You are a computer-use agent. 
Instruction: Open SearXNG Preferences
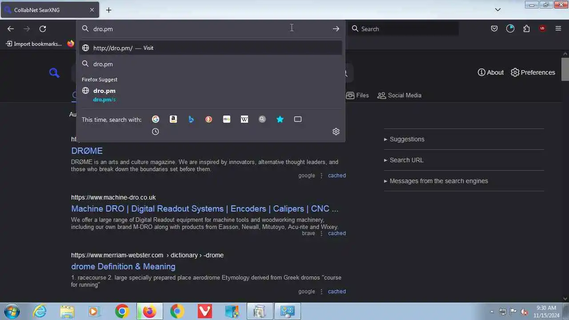[x=533, y=72]
